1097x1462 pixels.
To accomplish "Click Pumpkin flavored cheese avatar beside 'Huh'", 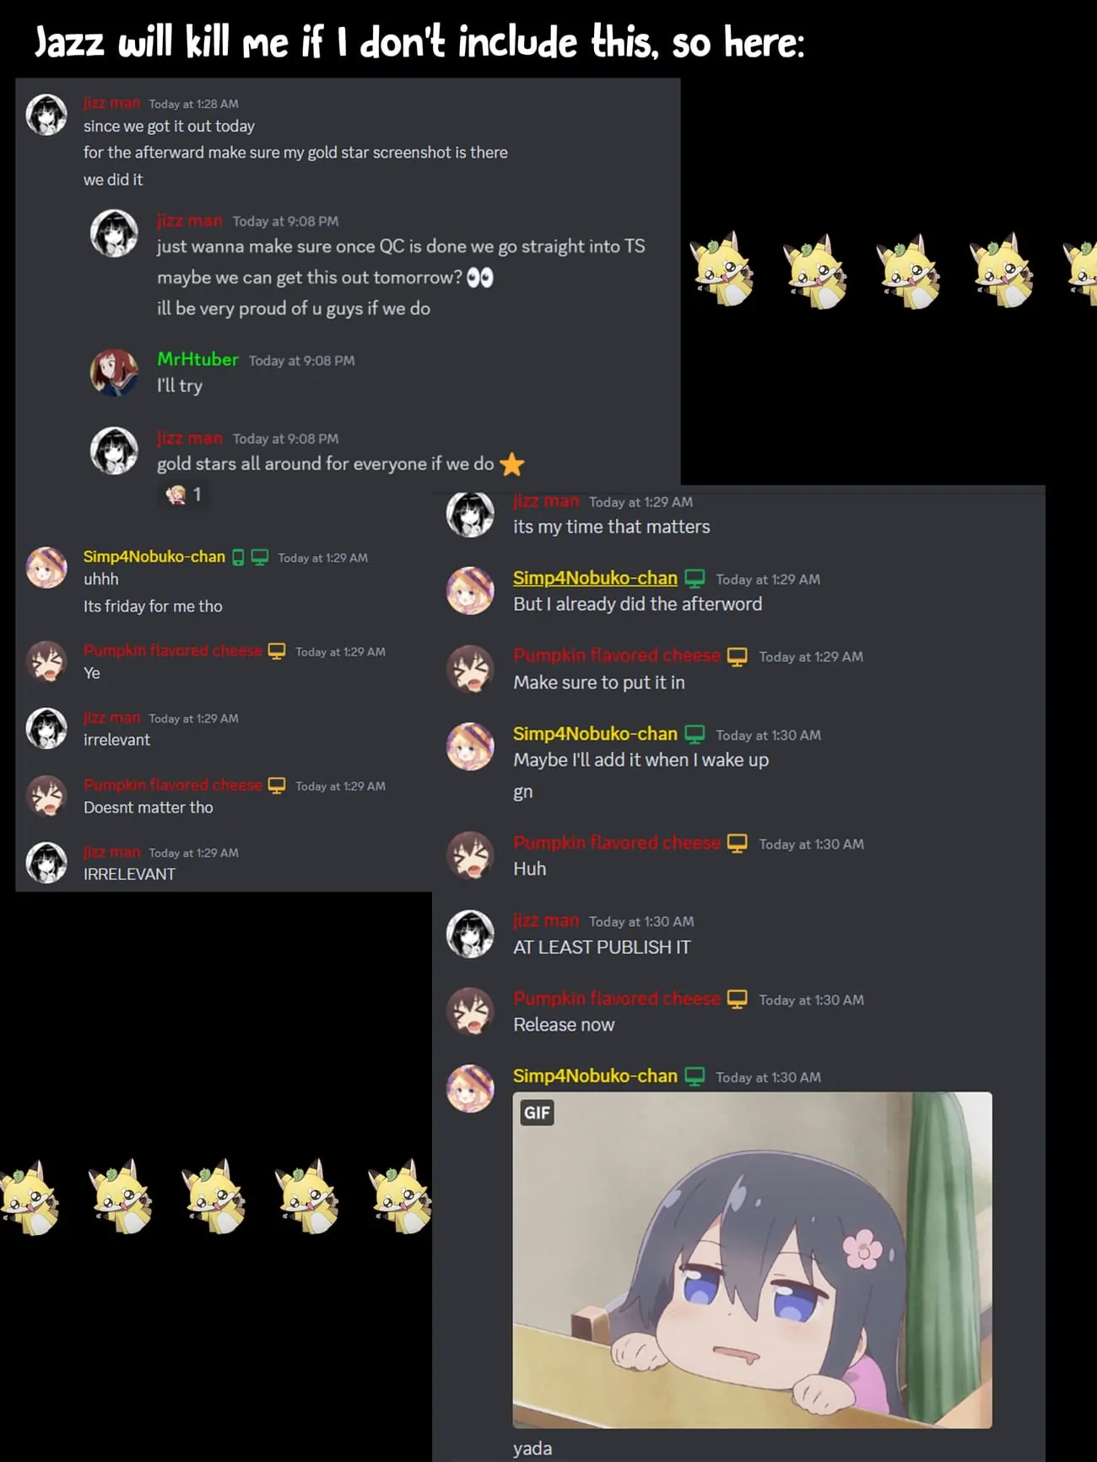I will [470, 855].
